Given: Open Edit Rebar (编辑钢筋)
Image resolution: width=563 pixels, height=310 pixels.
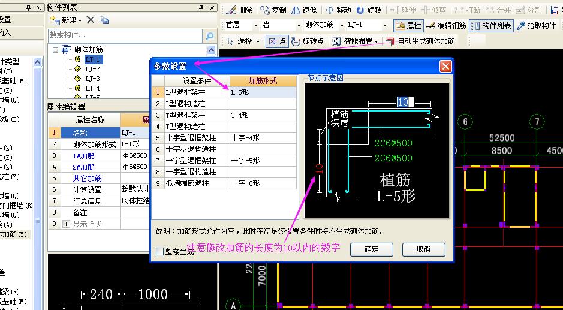Looking at the screenshot, I should pos(446,26).
